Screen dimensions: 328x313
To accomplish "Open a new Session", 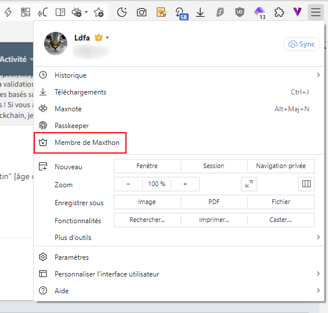I will pos(214,166).
